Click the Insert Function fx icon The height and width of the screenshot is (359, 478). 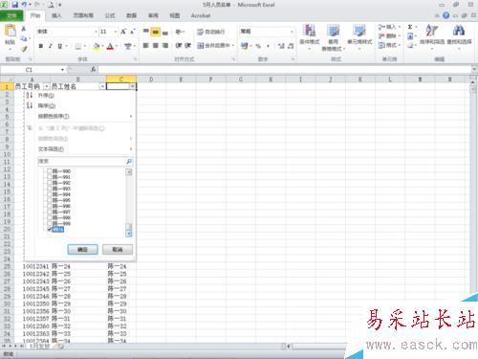[x=93, y=69]
